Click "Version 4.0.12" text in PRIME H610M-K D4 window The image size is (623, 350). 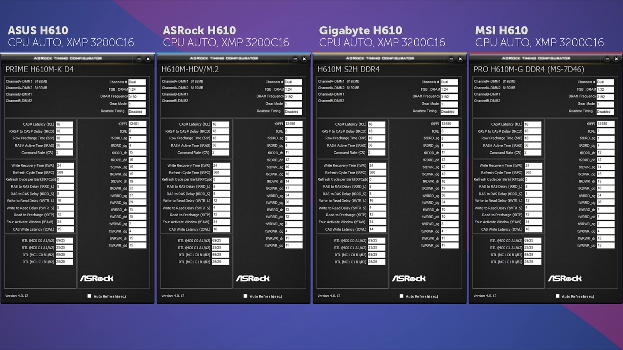tap(17, 296)
